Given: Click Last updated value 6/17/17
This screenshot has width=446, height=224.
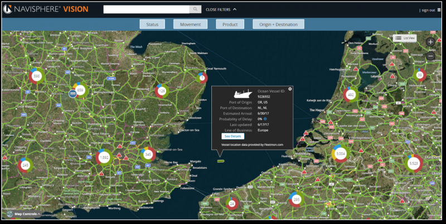Looking at the screenshot, I should [263, 124].
